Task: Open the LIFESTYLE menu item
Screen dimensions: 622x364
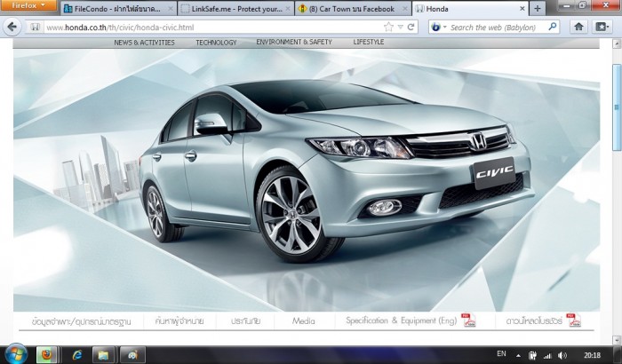Action: (x=369, y=42)
